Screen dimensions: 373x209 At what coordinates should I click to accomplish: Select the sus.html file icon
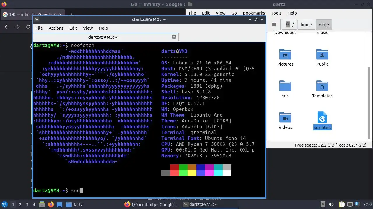coord(322,118)
